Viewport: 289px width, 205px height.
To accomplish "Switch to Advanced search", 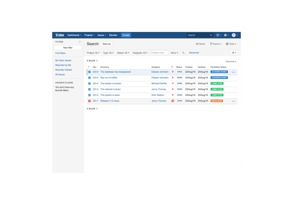I will 194,53.
